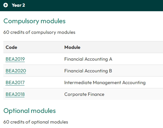This screenshot has height=128, width=163.
Task: Follow the BEA2017 module code link
Action: coord(15,83)
